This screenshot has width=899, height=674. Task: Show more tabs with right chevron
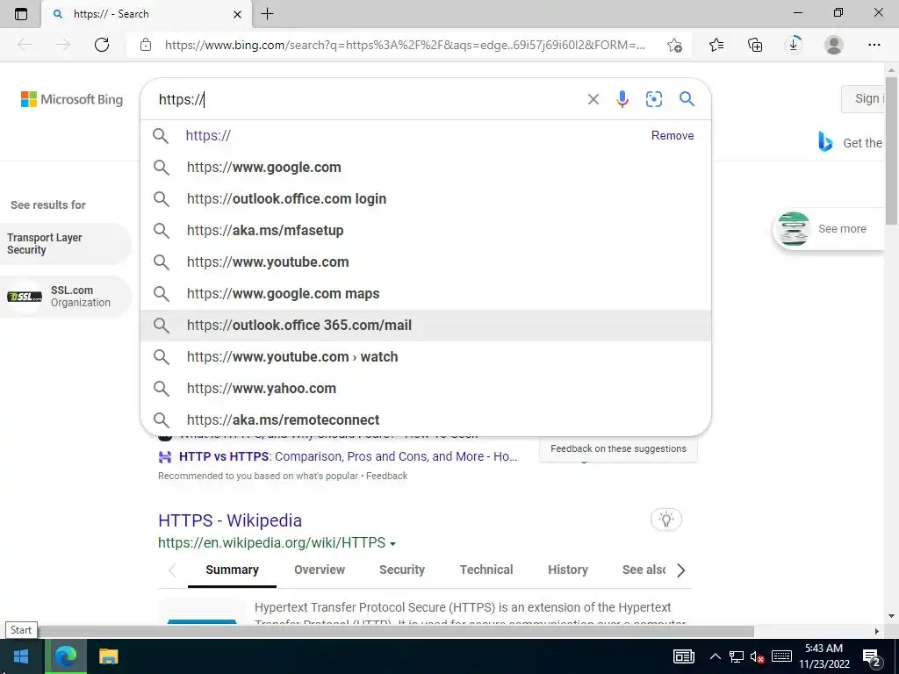[x=680, y=570]
